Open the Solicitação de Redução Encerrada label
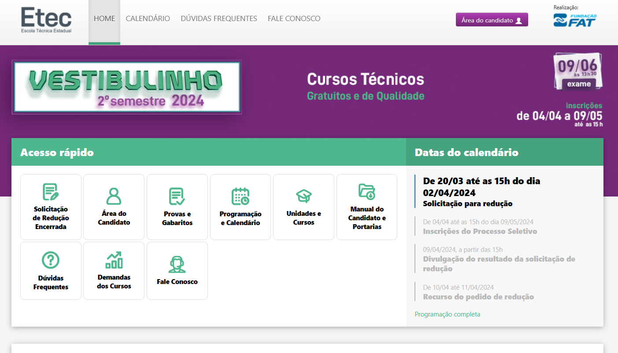 (x=51, y=218)
